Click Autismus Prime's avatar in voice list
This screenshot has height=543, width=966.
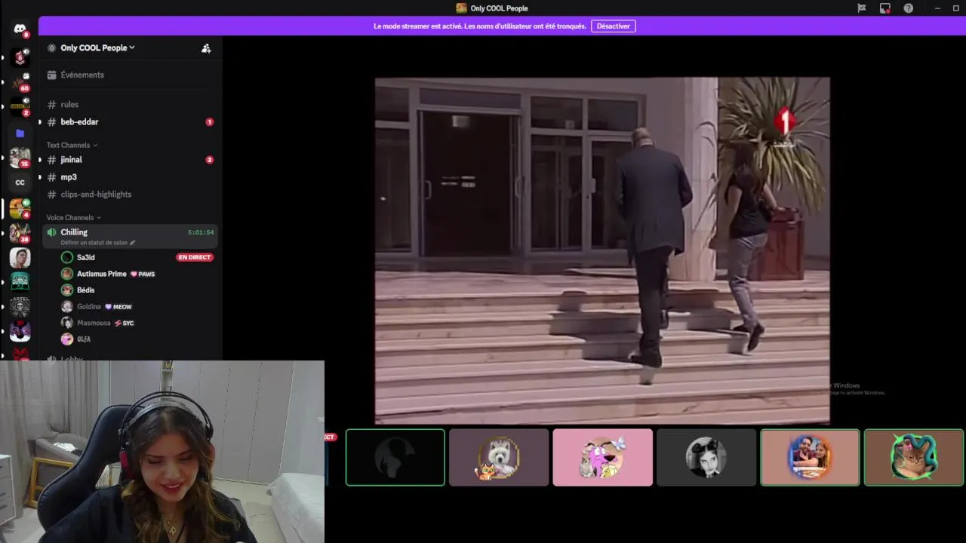pos(67,274)
